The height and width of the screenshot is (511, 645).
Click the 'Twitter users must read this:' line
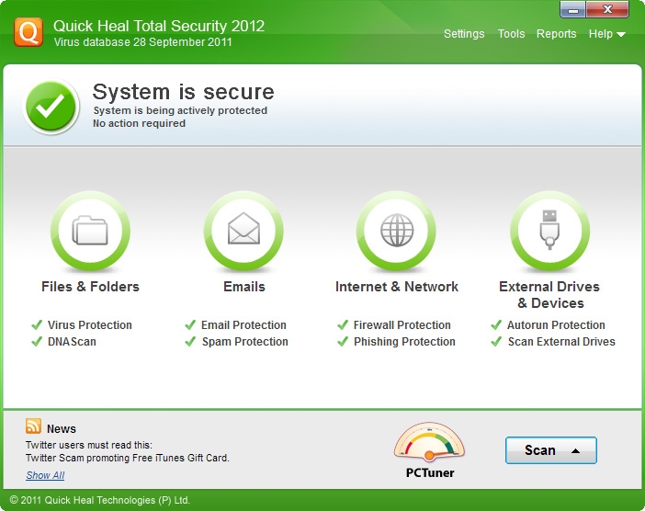(89, 445)
